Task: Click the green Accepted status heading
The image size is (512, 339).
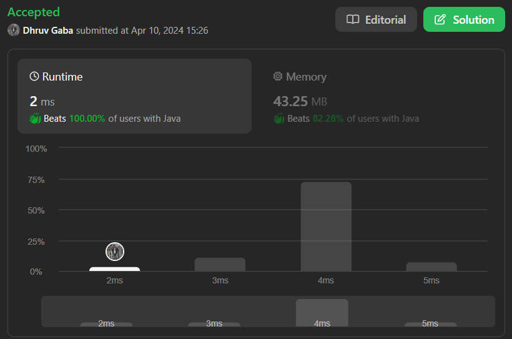Action: tap(34, 12)
